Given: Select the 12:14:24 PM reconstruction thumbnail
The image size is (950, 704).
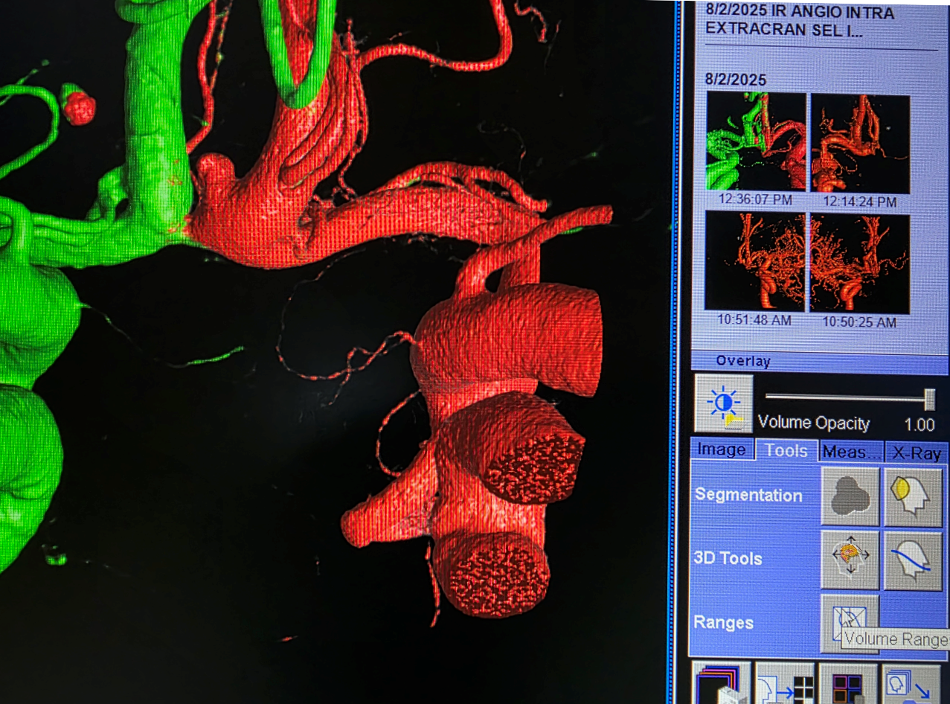Looking at the screenshot, I should pyautogui.click(x=860, y=142).
